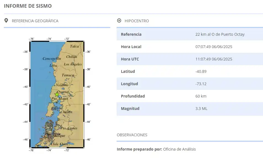This screenshot has width=263, height=158.
Task: Click the map pin icon beside Referencia Geográfica
Action: pyautogui.click(x=6, y=21)
